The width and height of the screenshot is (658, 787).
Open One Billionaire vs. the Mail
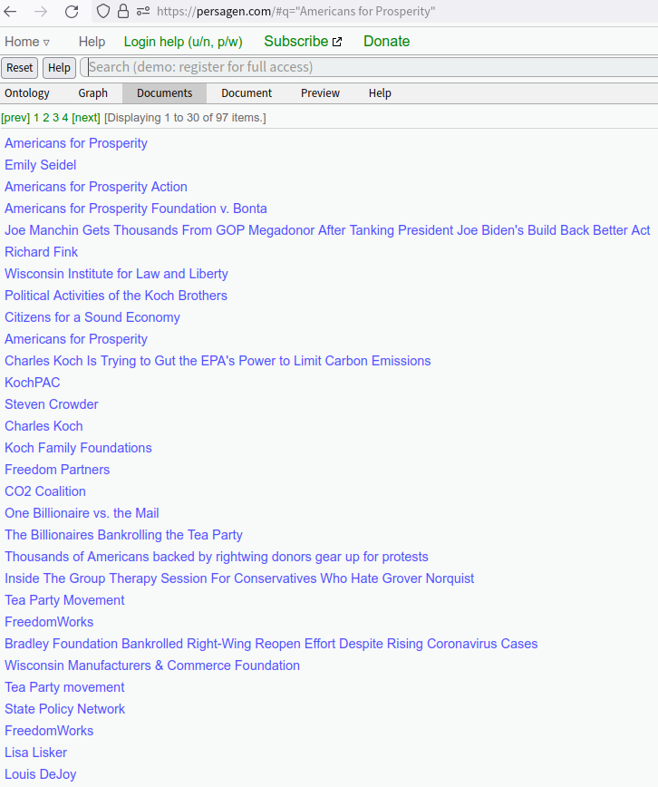click(82, 513)
